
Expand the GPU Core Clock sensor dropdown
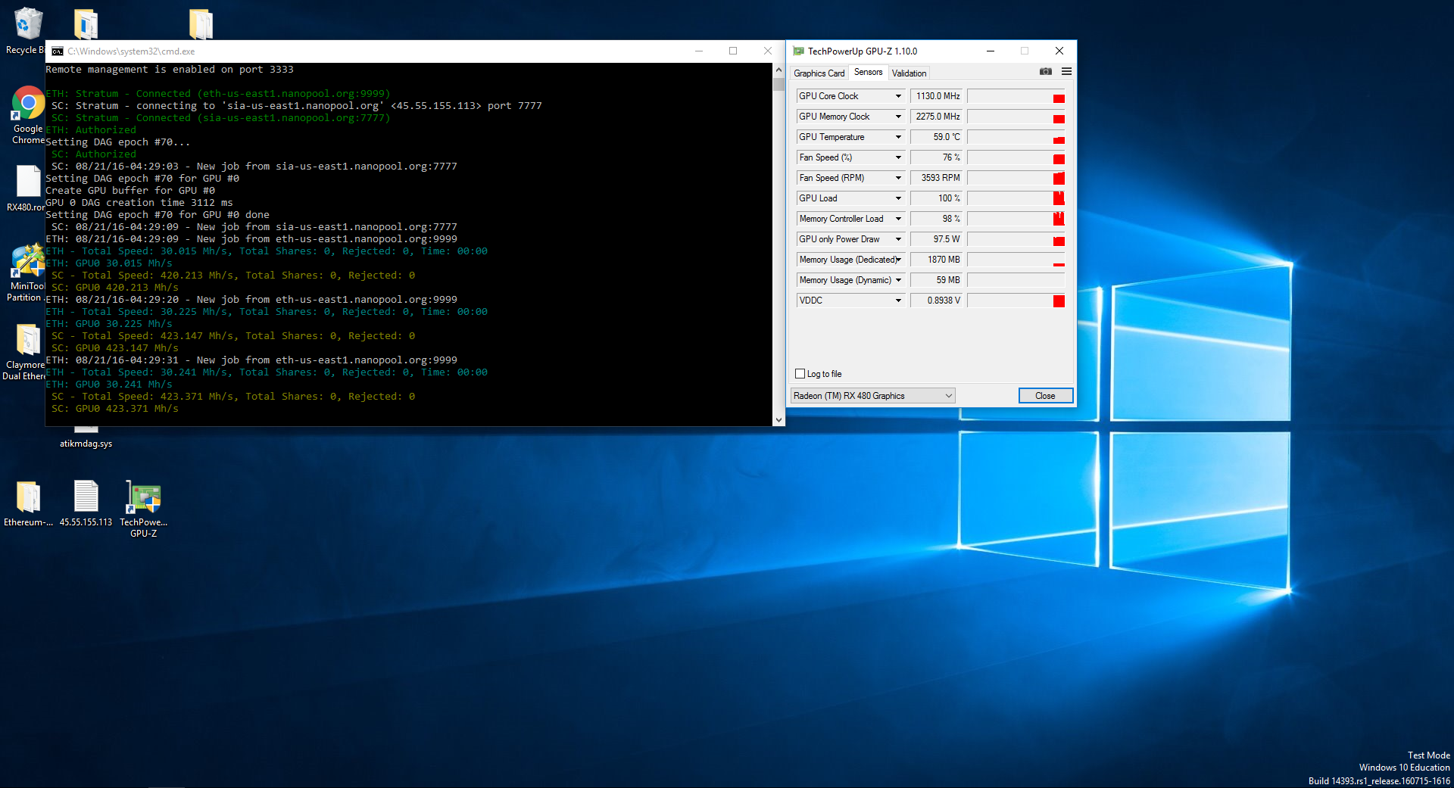898,96
